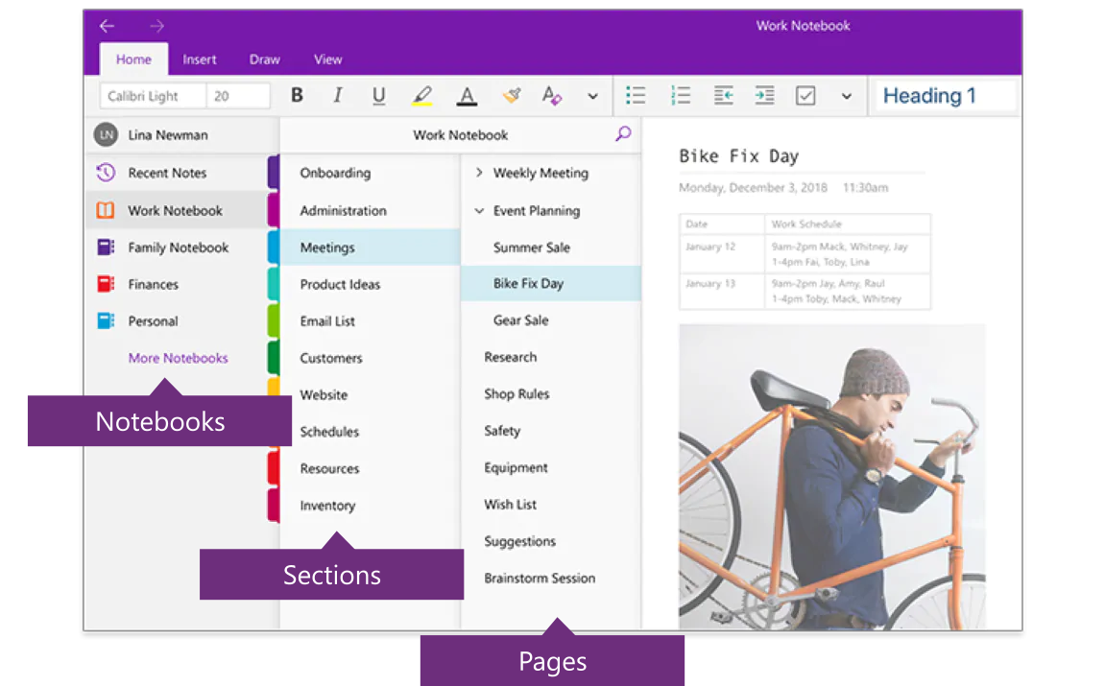Image resolution: width=1105 pixels, height=686 pixels.
Task: Apply italic formatting
Action: [338, 95]
